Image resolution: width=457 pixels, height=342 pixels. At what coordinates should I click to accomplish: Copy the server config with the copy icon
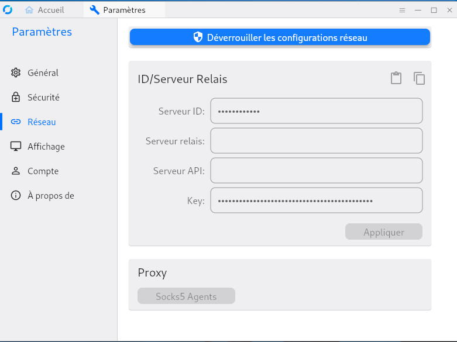pos(419,78)
